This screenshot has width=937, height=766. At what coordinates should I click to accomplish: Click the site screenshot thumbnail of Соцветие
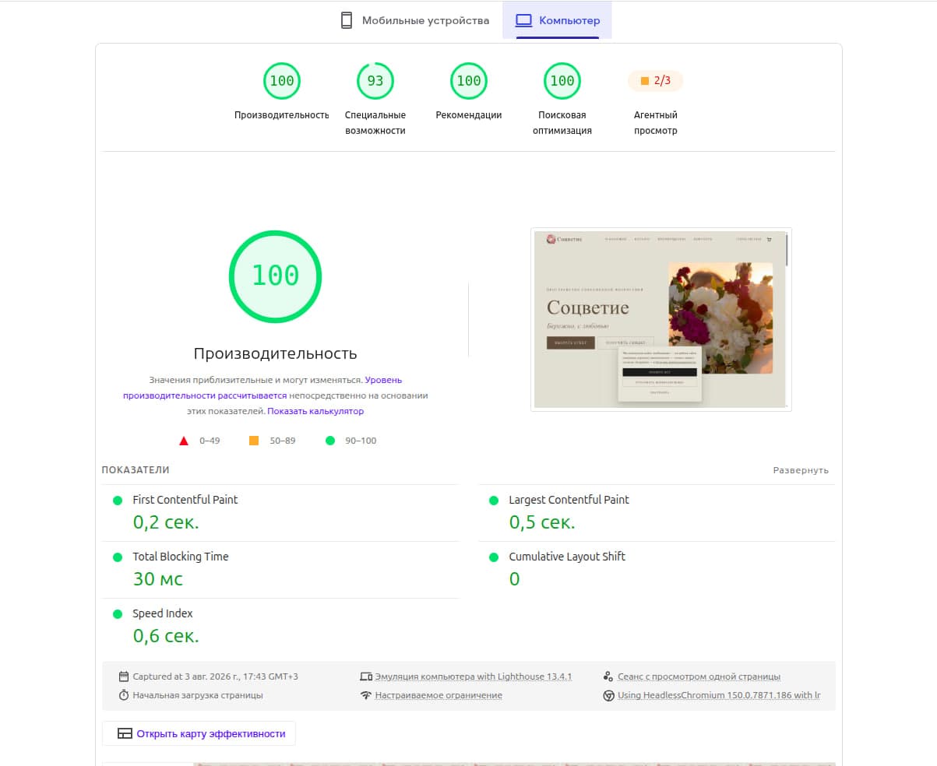661,319
